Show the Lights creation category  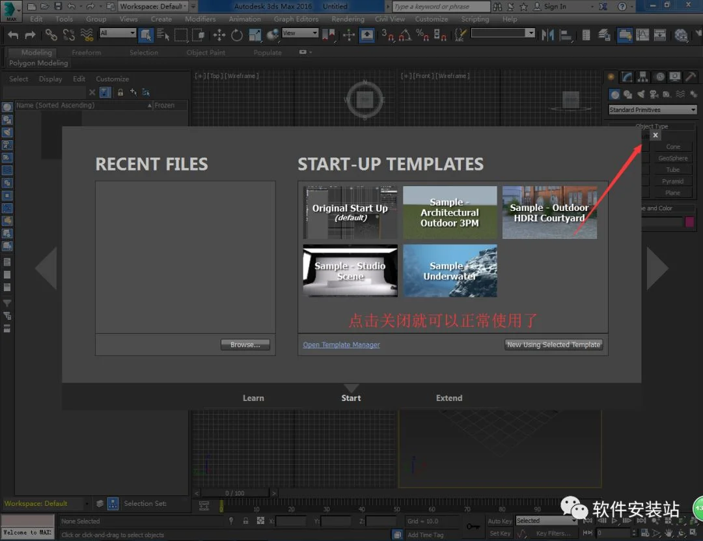pyautogui.click(x=641, y=94)
